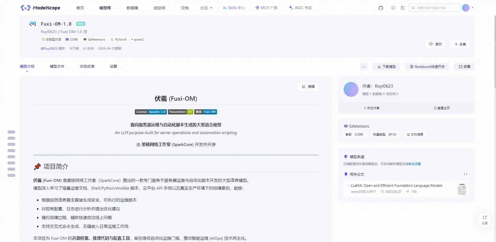Expand the 社区 dropdown menu
Viewport: 496px width, 242px height.
(x=206, y=8)
